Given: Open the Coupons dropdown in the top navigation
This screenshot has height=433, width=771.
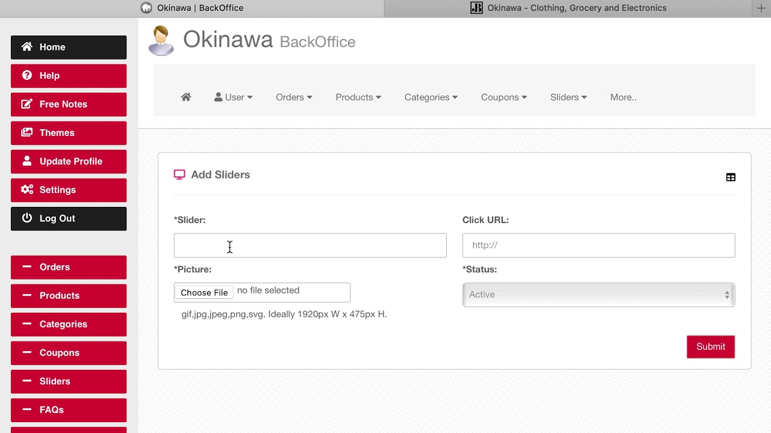Looking at the screenshot, I should pyautogui.click(x=504, y=97).
